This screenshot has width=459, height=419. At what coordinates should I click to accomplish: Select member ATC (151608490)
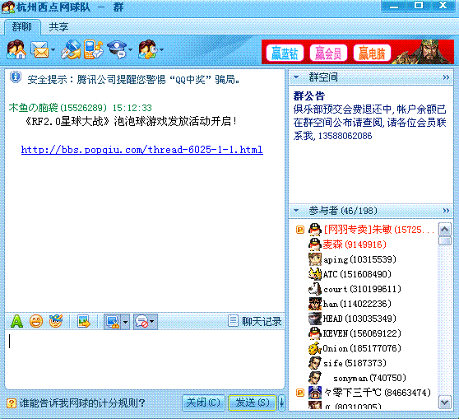[350, 274]
